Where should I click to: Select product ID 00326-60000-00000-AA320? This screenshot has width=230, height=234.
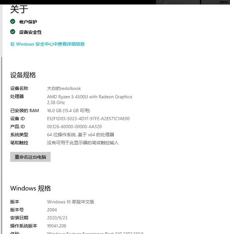point(74,127)
